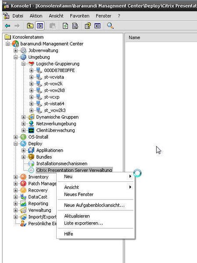This screenshot has width=197, height=263.
Task: Expand the OS-Install node
Action: (16, 137)
